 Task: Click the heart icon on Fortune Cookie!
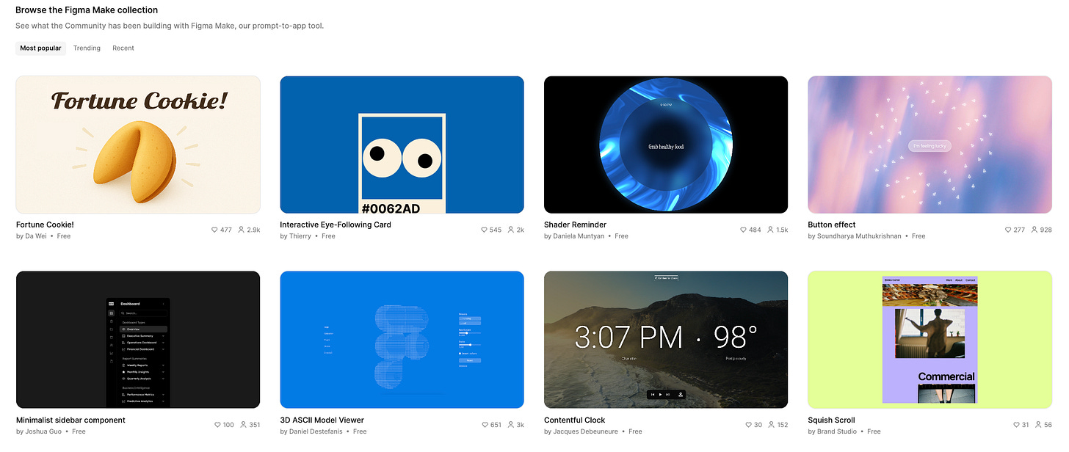point(214,230)
